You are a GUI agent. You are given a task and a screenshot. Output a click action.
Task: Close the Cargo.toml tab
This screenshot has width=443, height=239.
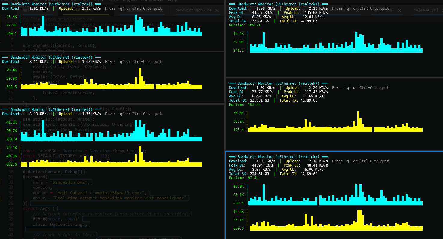pos(399,11)
